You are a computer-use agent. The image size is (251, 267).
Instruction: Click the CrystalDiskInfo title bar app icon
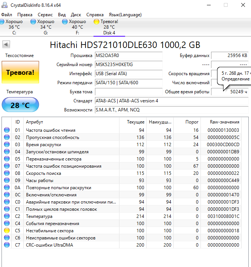(5, 5)
